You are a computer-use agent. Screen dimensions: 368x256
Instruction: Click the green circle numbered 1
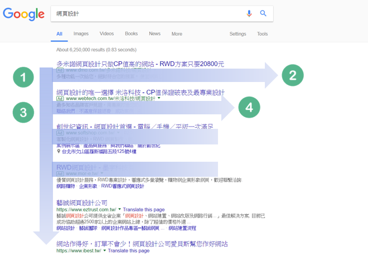click(x=23, y=78)
